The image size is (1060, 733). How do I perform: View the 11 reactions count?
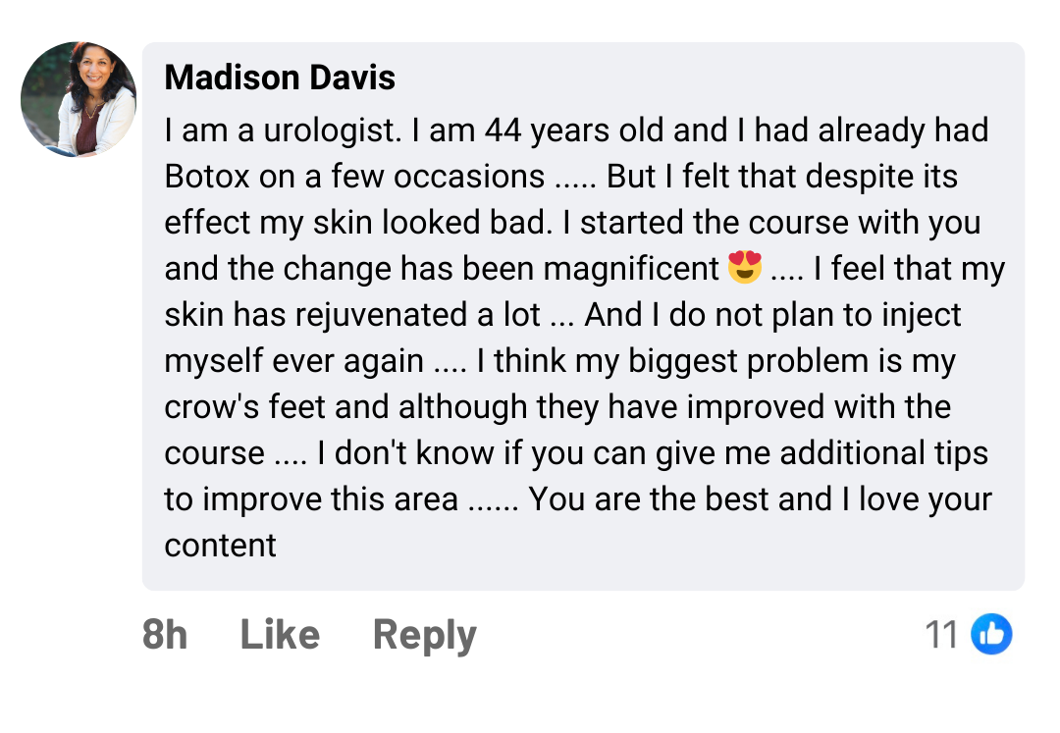942,635
